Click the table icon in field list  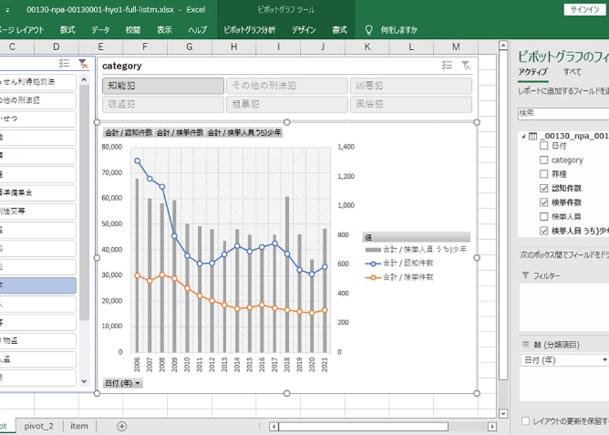click(x=533, y=136)
